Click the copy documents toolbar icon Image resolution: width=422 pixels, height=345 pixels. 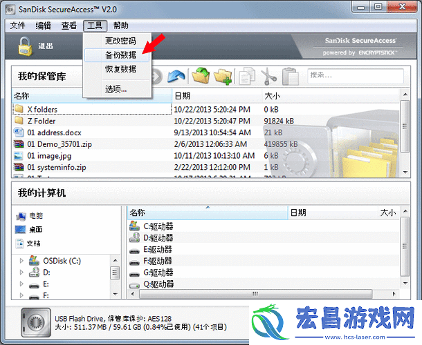247,76
